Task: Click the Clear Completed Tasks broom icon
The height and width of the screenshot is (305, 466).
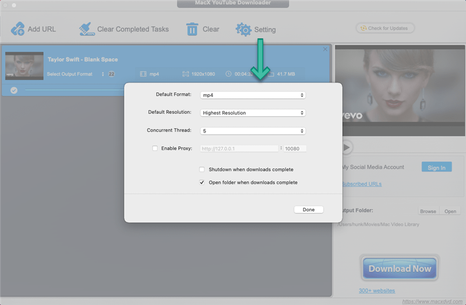Action: pos(87,29)
